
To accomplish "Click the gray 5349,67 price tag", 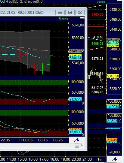I will (76, 51).
